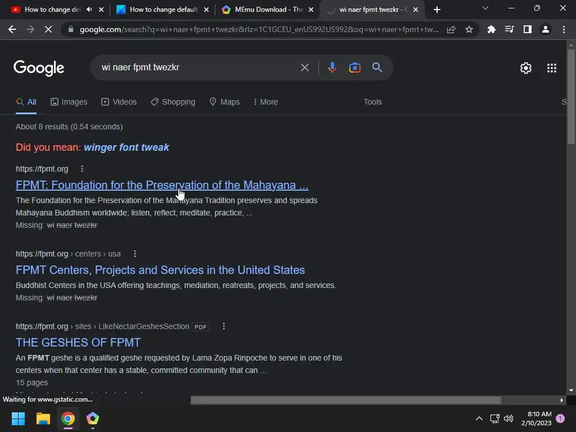Click the scroll-down arrow on the right

[571, 390]
